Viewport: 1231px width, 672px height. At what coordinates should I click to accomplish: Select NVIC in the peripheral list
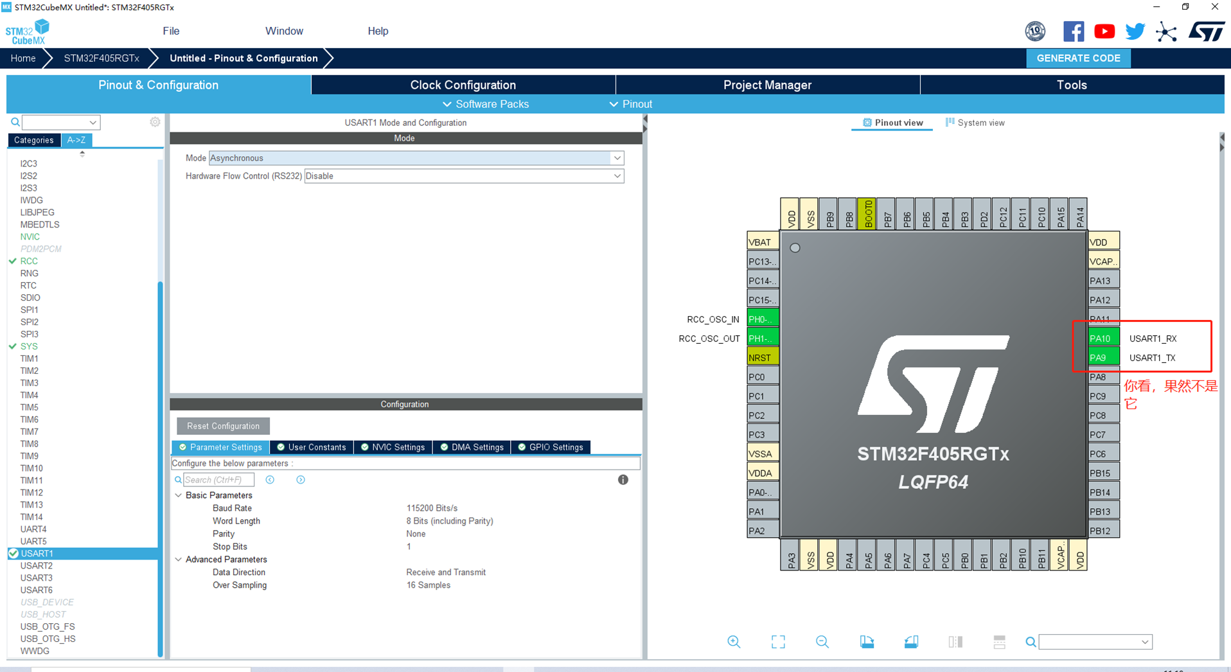[30, 236]
